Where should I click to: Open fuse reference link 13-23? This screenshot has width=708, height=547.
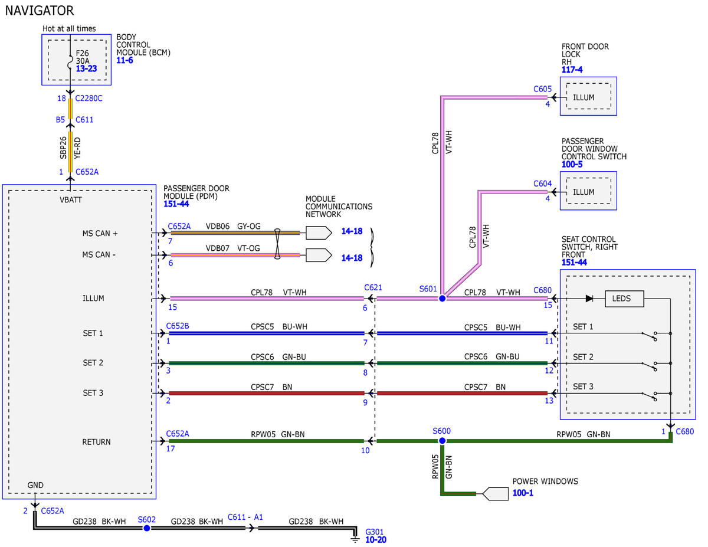86,68
